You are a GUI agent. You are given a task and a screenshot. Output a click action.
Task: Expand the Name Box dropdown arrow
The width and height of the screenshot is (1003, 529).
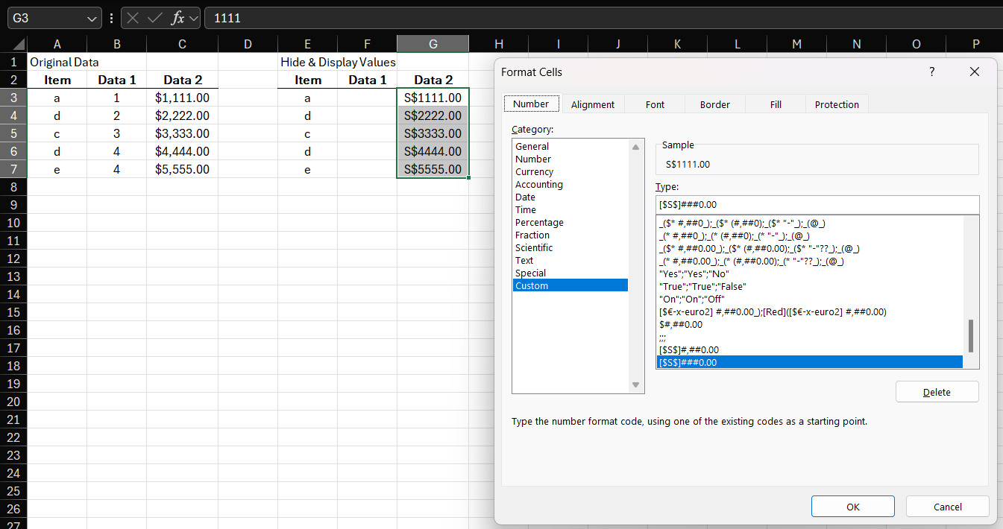click(x=92, y=18)
